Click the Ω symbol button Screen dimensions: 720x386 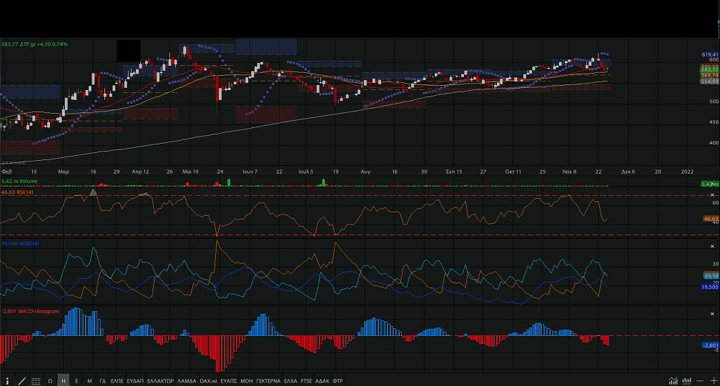click(50, 380)
